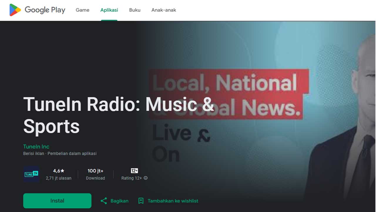
Task: Click the 12+ content rating badge
Action: pyautogui.click(x=135, y=171)
